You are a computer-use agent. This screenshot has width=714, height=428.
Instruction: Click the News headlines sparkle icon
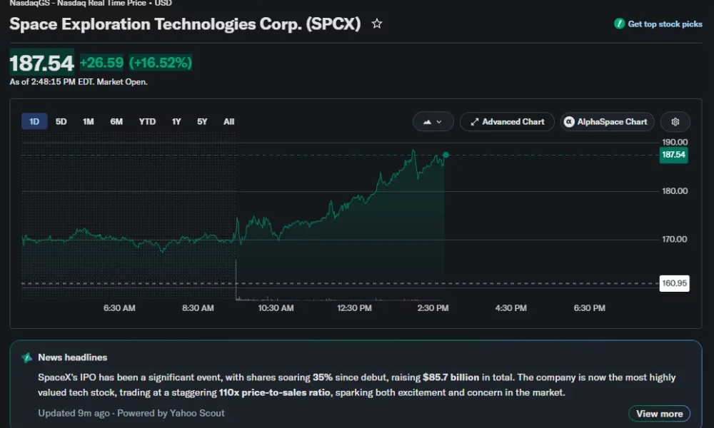coord(27,358)
